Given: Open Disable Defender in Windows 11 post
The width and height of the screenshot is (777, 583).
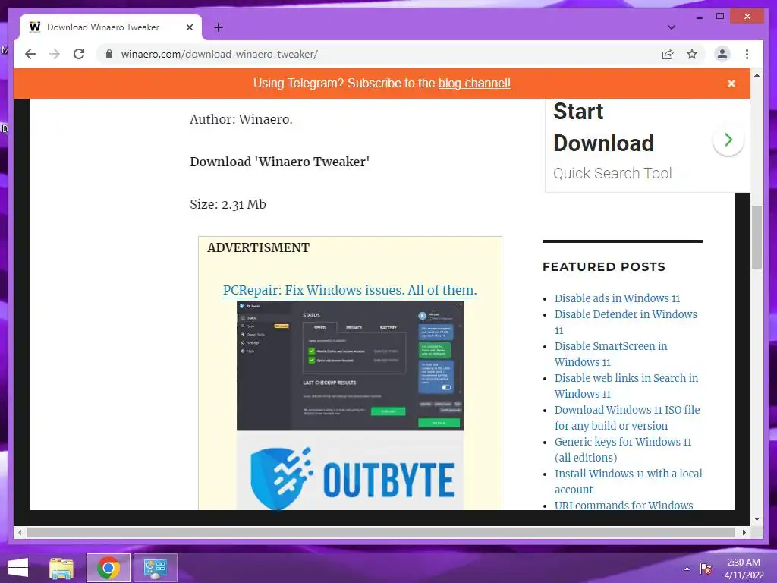Looking at the screenshot, I should pos(625,322).
